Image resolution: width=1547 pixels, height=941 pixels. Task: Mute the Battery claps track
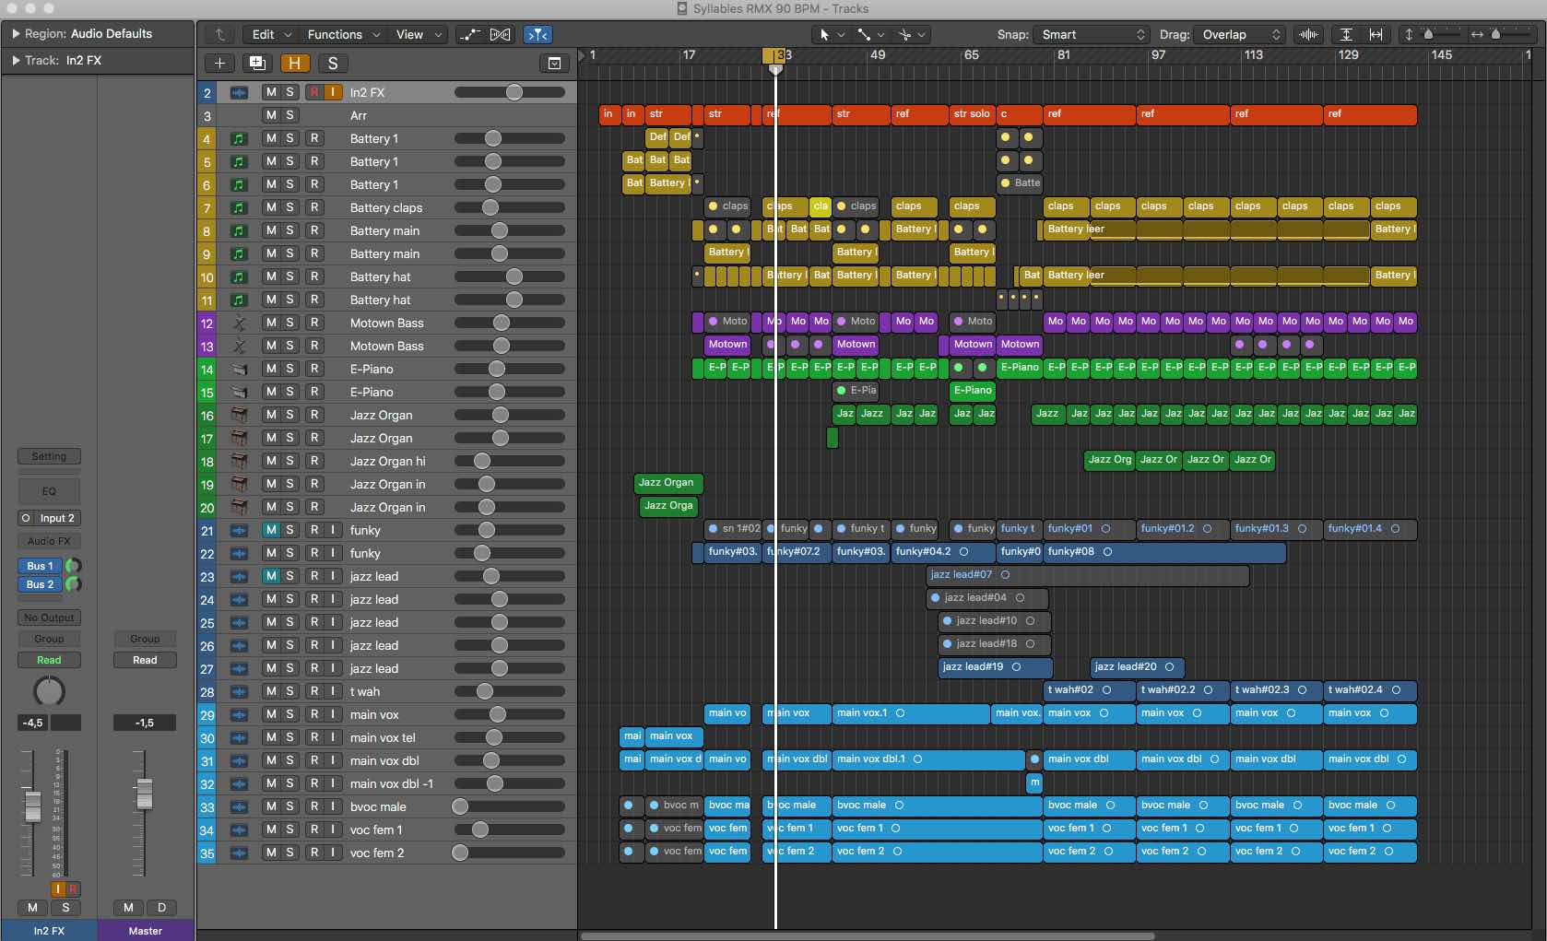(271, 207)
